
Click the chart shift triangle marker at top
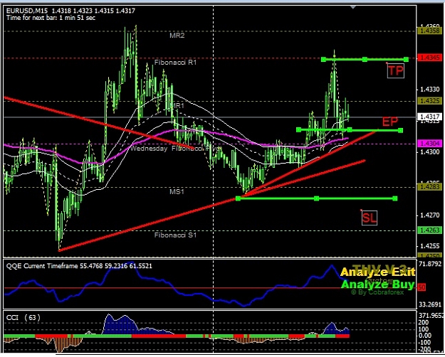[x=352, y=7]
